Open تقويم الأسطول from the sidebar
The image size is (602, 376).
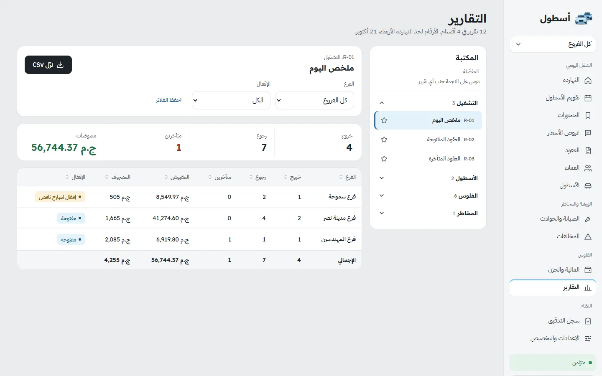(x=553, y=98)
